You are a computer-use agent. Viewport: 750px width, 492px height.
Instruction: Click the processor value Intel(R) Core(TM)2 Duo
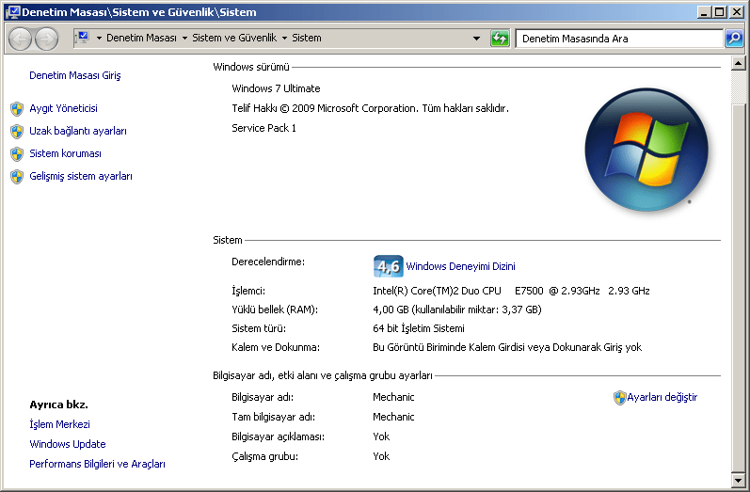click(x=511, y=291)
